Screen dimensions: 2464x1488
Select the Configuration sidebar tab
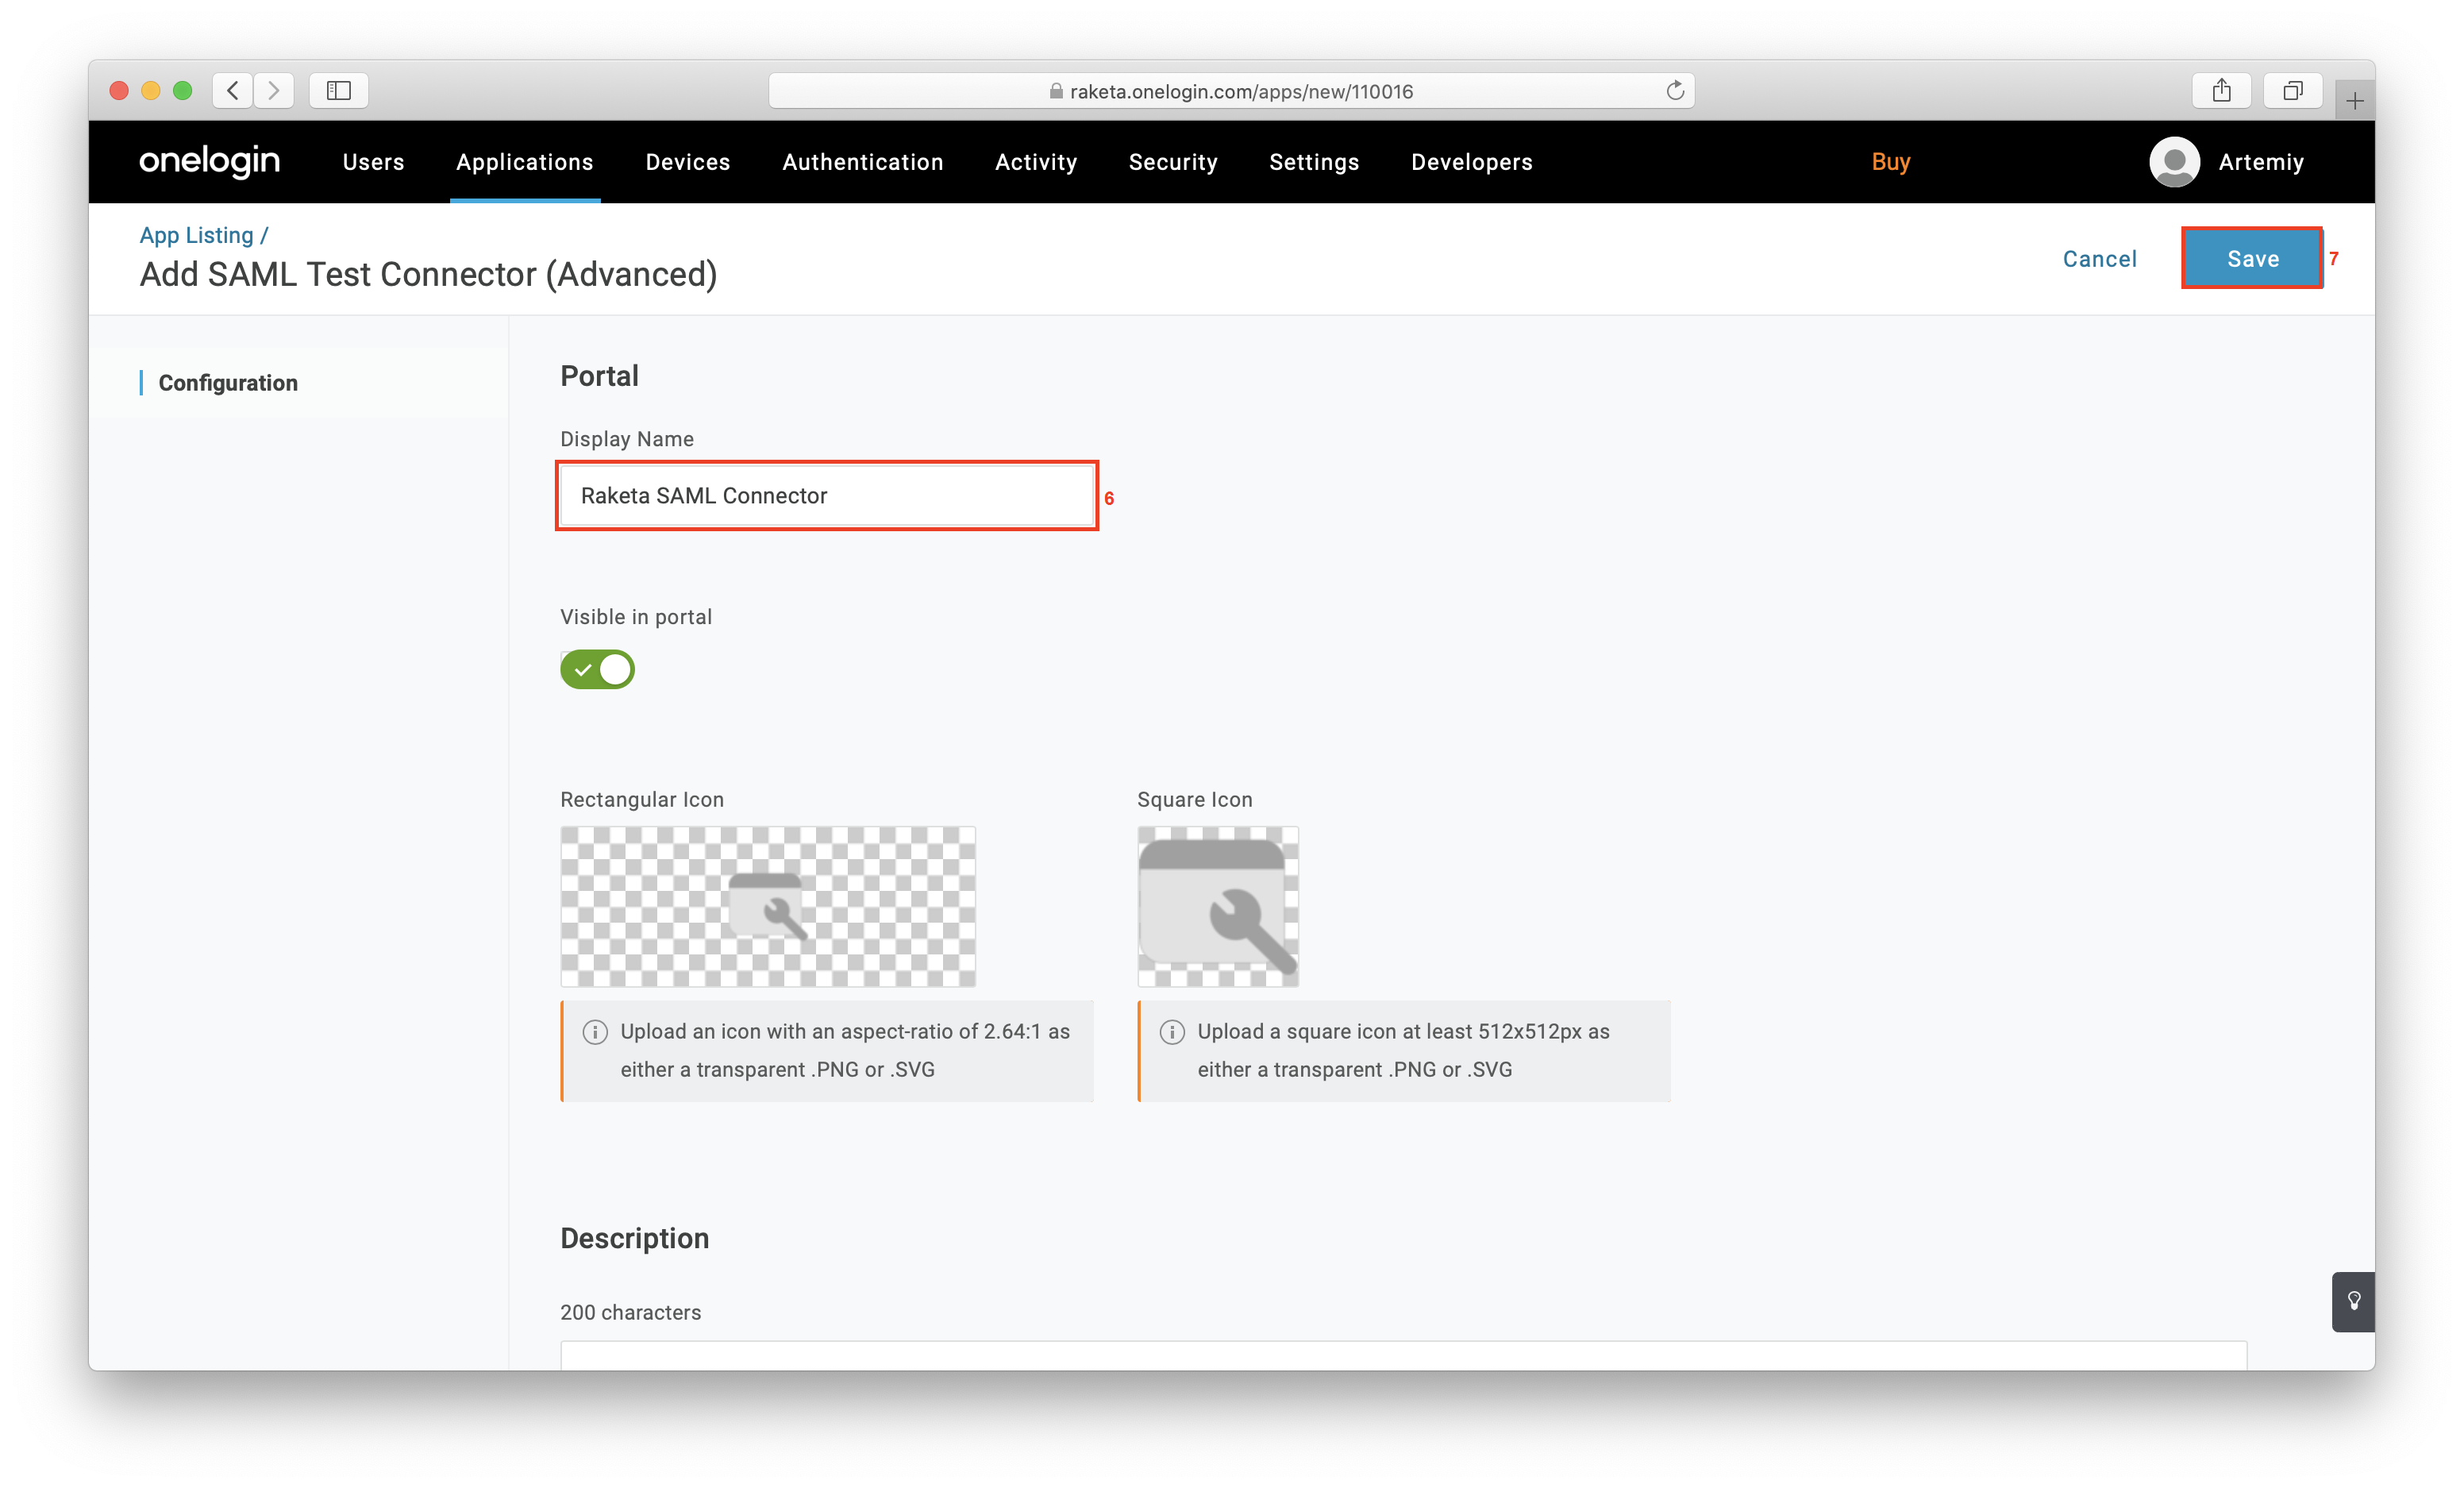coord(228,383)
